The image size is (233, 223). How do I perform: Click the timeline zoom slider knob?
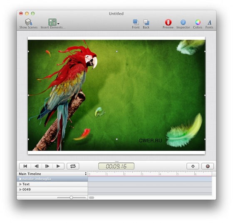(x=71, y=198)
